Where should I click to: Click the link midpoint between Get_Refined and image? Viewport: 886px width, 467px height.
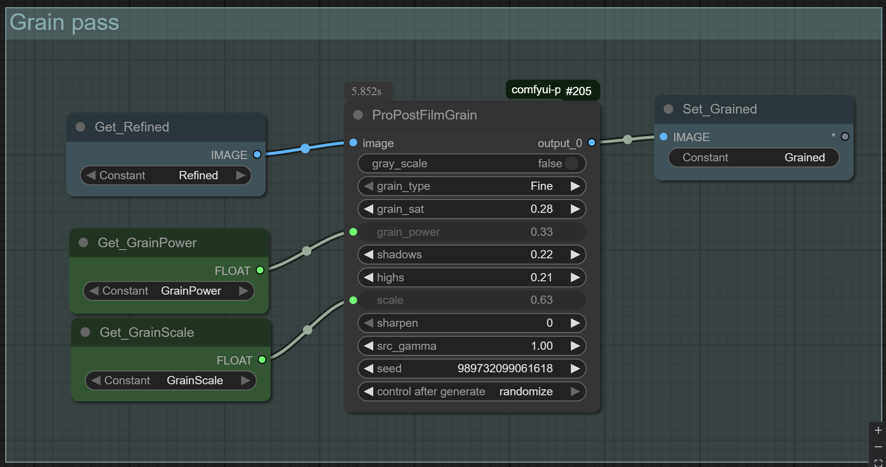(305, 148)
